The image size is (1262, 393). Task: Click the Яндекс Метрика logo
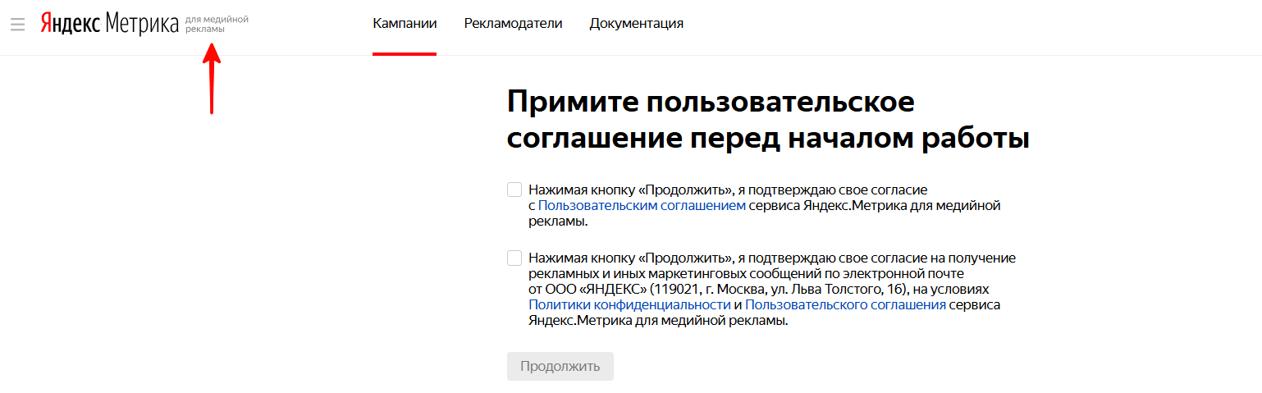coord(109,24)
